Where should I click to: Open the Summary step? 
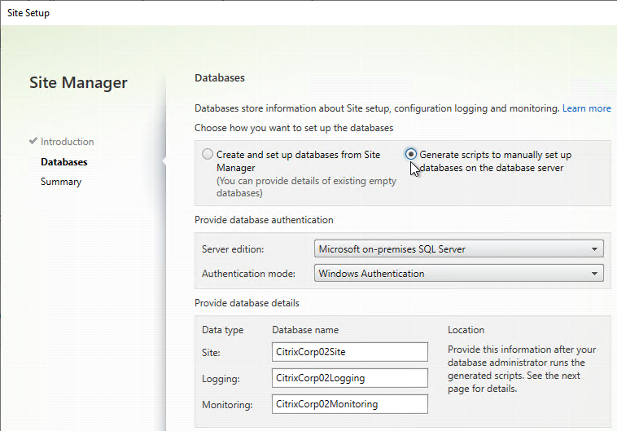[61, 182]
